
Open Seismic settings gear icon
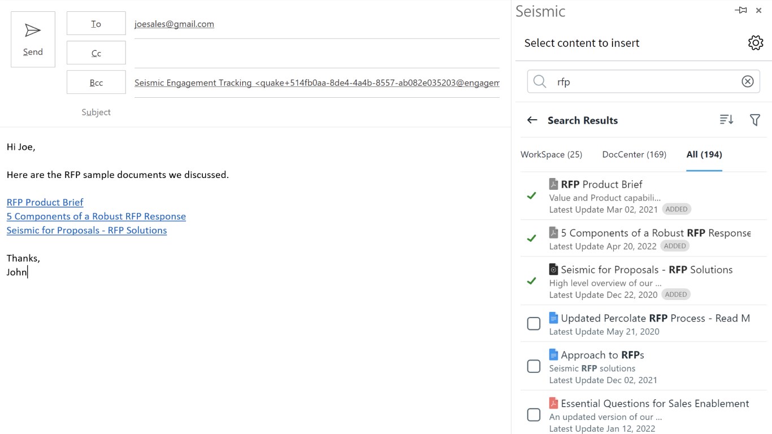click(x=755, y=43)
